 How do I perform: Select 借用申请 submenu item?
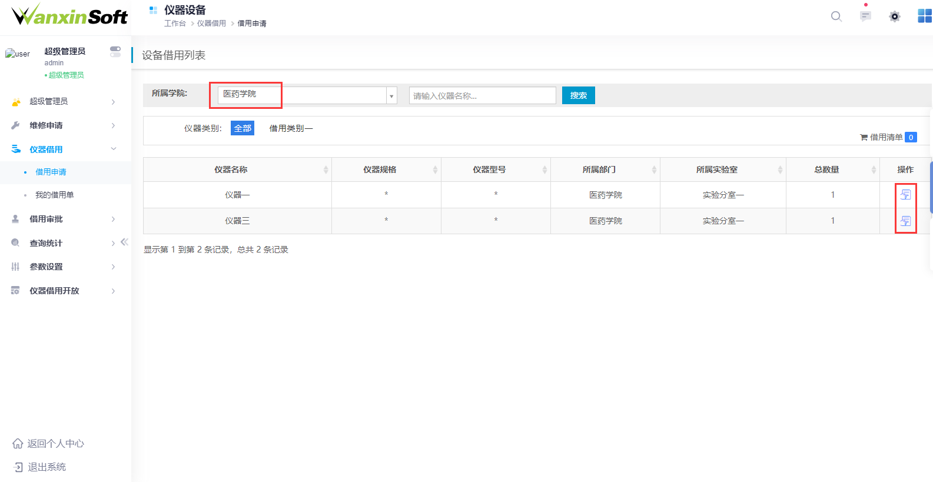[x=51, y=172]
